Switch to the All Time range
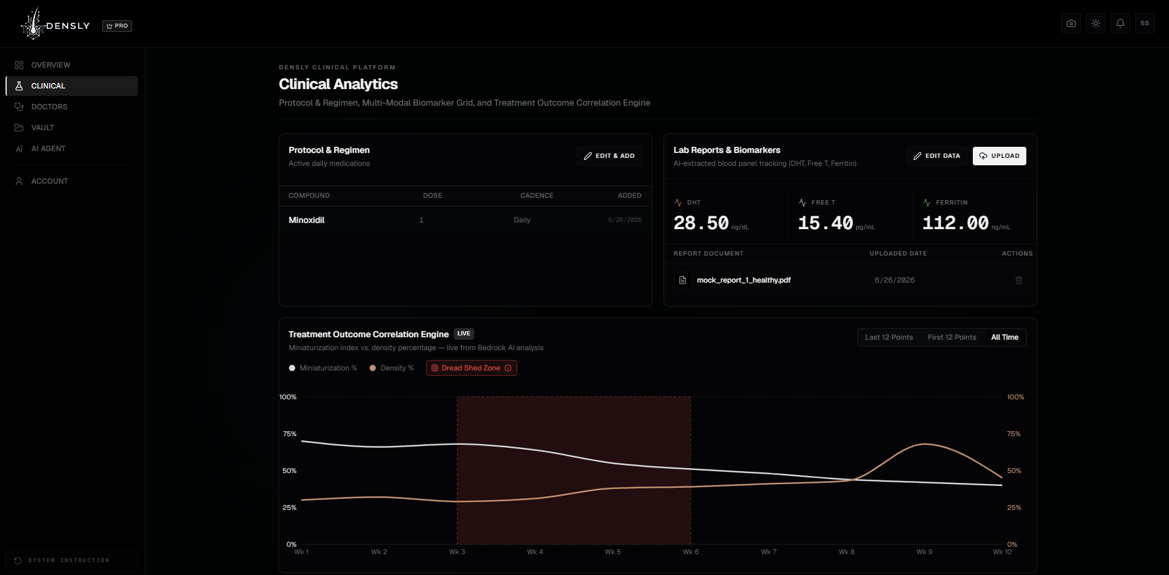Viewport: 1169px width, 575px height. (1005, 337)
